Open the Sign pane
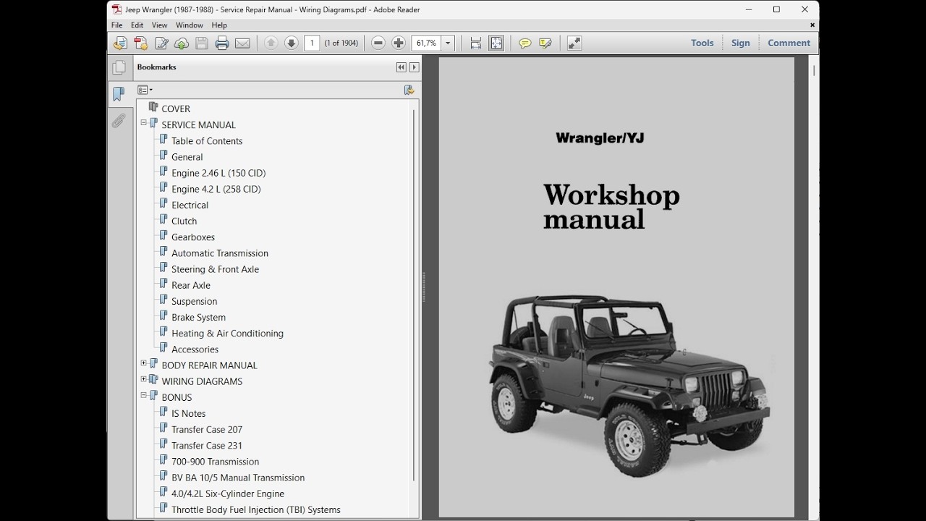 pyautogui.click(x=741, y=43)
